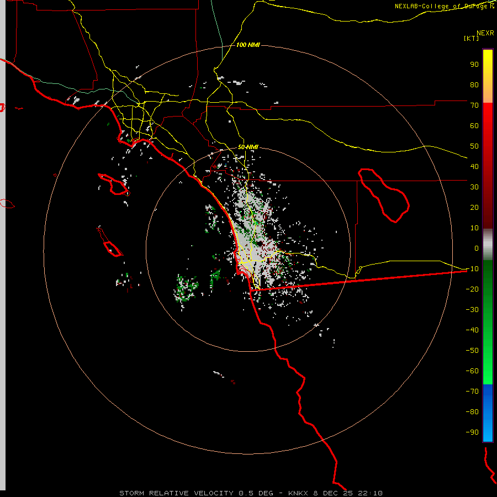The image size is (497, 497).
Task: Click the -10 scale value
Action: (472, 269)
